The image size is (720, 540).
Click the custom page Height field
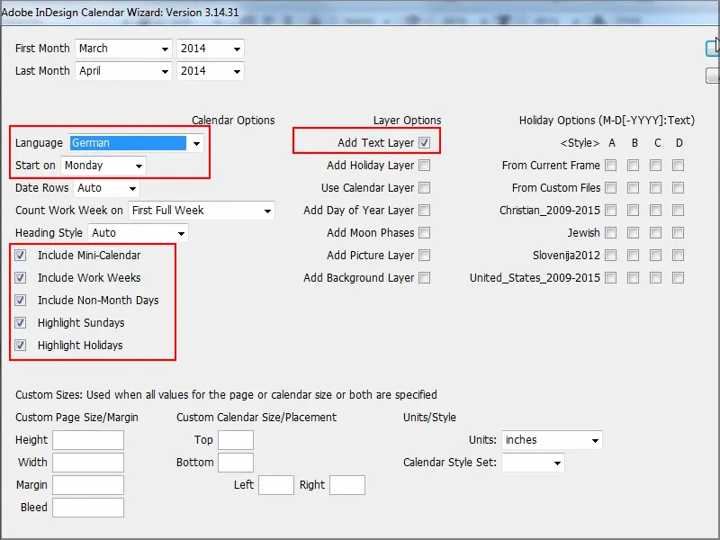[x=88, y=440]
